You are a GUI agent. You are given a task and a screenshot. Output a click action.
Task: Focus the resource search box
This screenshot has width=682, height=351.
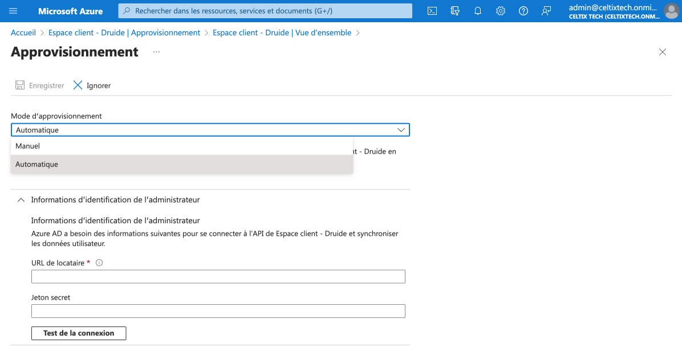[265, 11]
